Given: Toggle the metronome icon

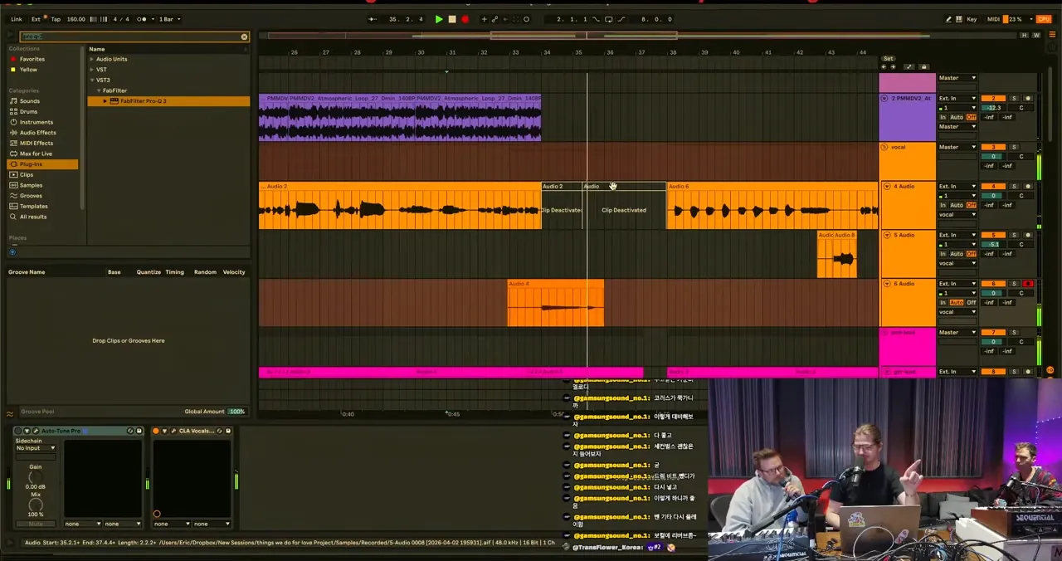Looking at the screenshot, I should pyautogui.click(x=142, y=19).
